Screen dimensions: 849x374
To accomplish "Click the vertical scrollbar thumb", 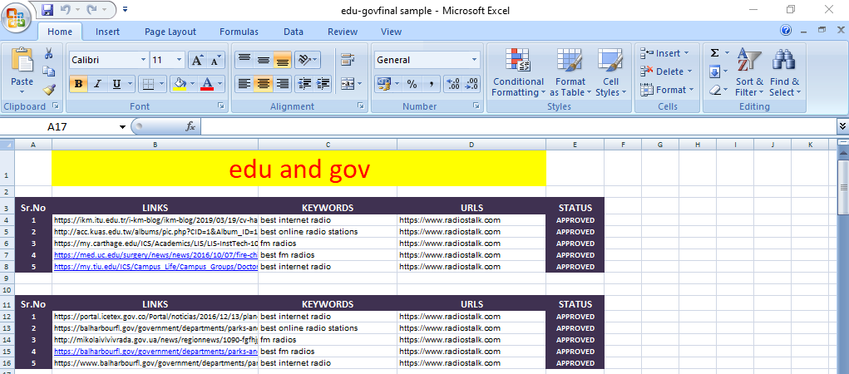I will pyautogui.click(x=843, y=187).
